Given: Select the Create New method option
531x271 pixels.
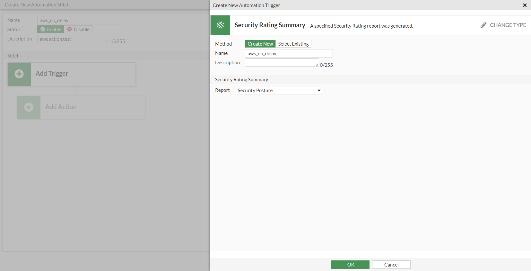Looking at the screenshot, I should 260,44.
